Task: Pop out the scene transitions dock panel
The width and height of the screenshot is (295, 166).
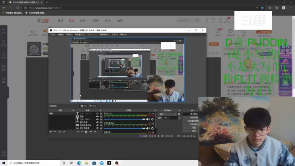Action: pyautogui.click(x=179, y=110)
